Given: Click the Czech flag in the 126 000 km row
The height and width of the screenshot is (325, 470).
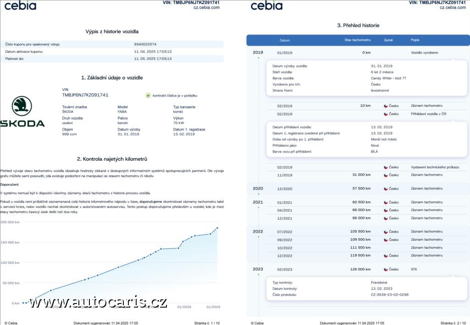Looking at the screenshot, I should pos(386,269).
